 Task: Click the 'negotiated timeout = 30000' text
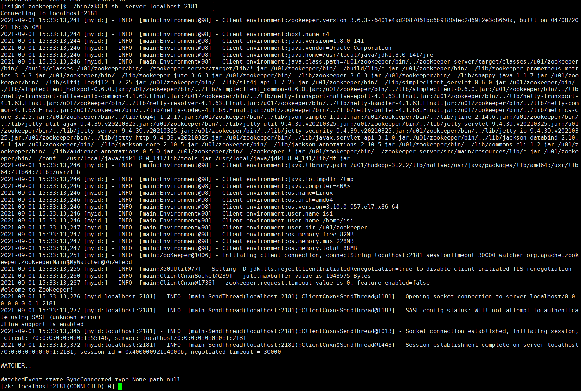(236, 352)
